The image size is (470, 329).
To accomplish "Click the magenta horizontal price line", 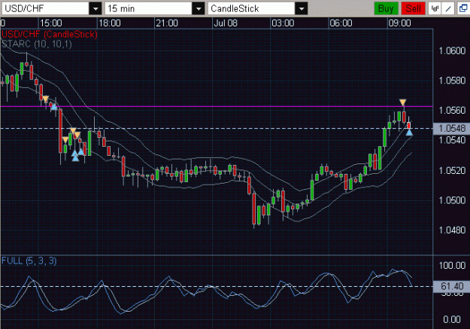I will [217, 106].
